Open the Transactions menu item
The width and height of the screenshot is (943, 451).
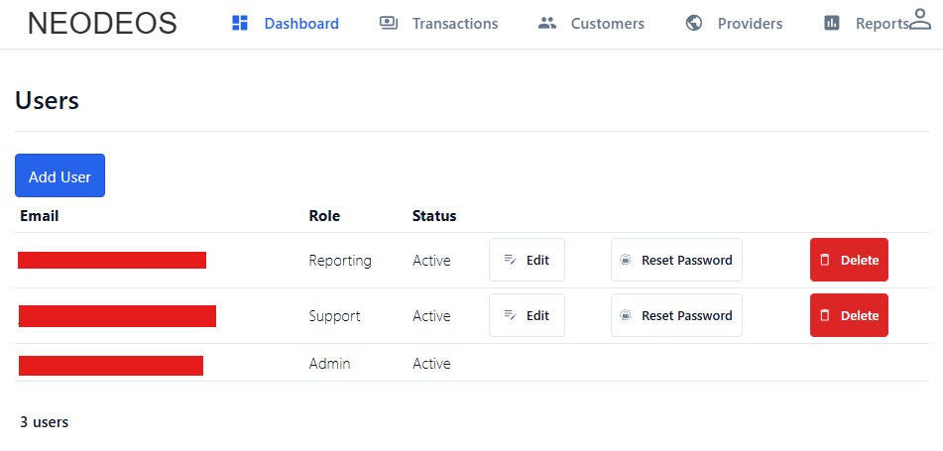point(454,23)
